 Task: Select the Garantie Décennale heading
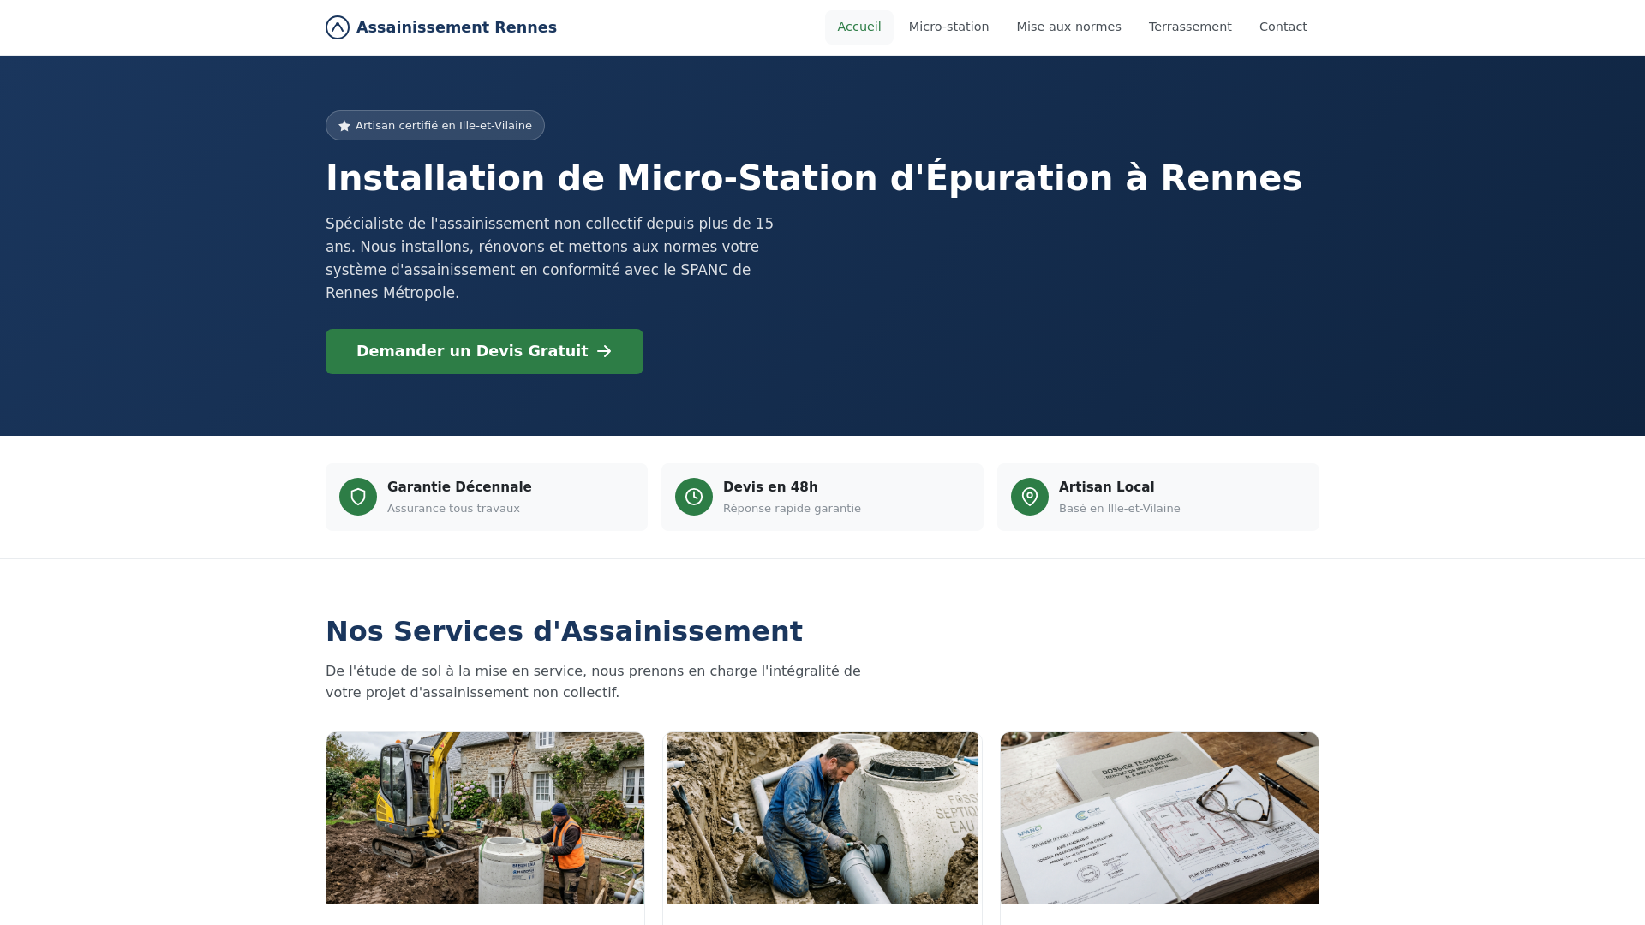(459, 487)
